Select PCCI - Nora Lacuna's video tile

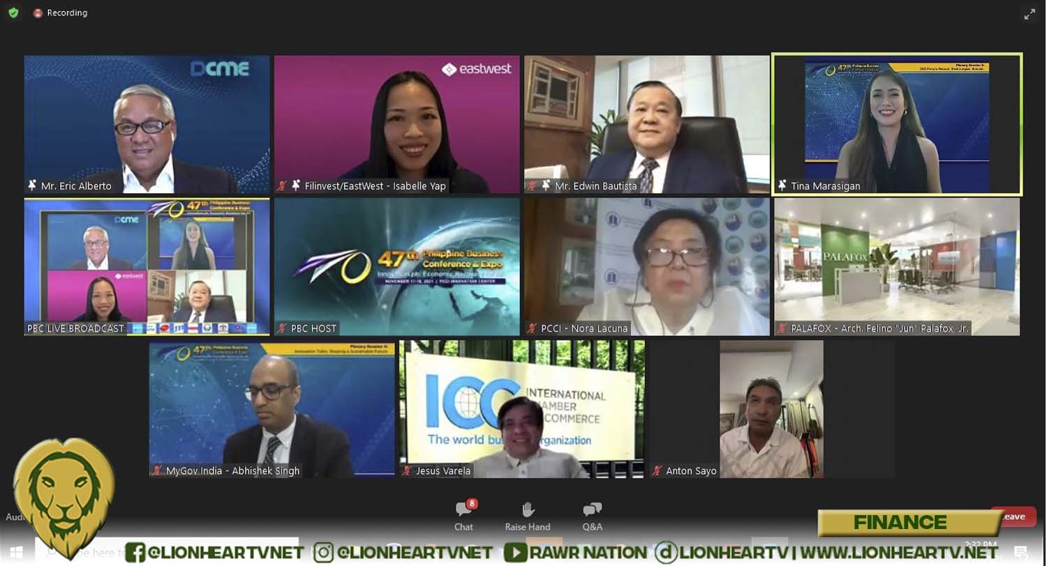pos(647,267)
